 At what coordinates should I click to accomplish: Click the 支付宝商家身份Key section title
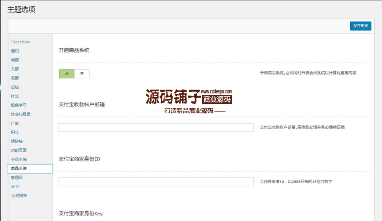(x=81, y=213)
